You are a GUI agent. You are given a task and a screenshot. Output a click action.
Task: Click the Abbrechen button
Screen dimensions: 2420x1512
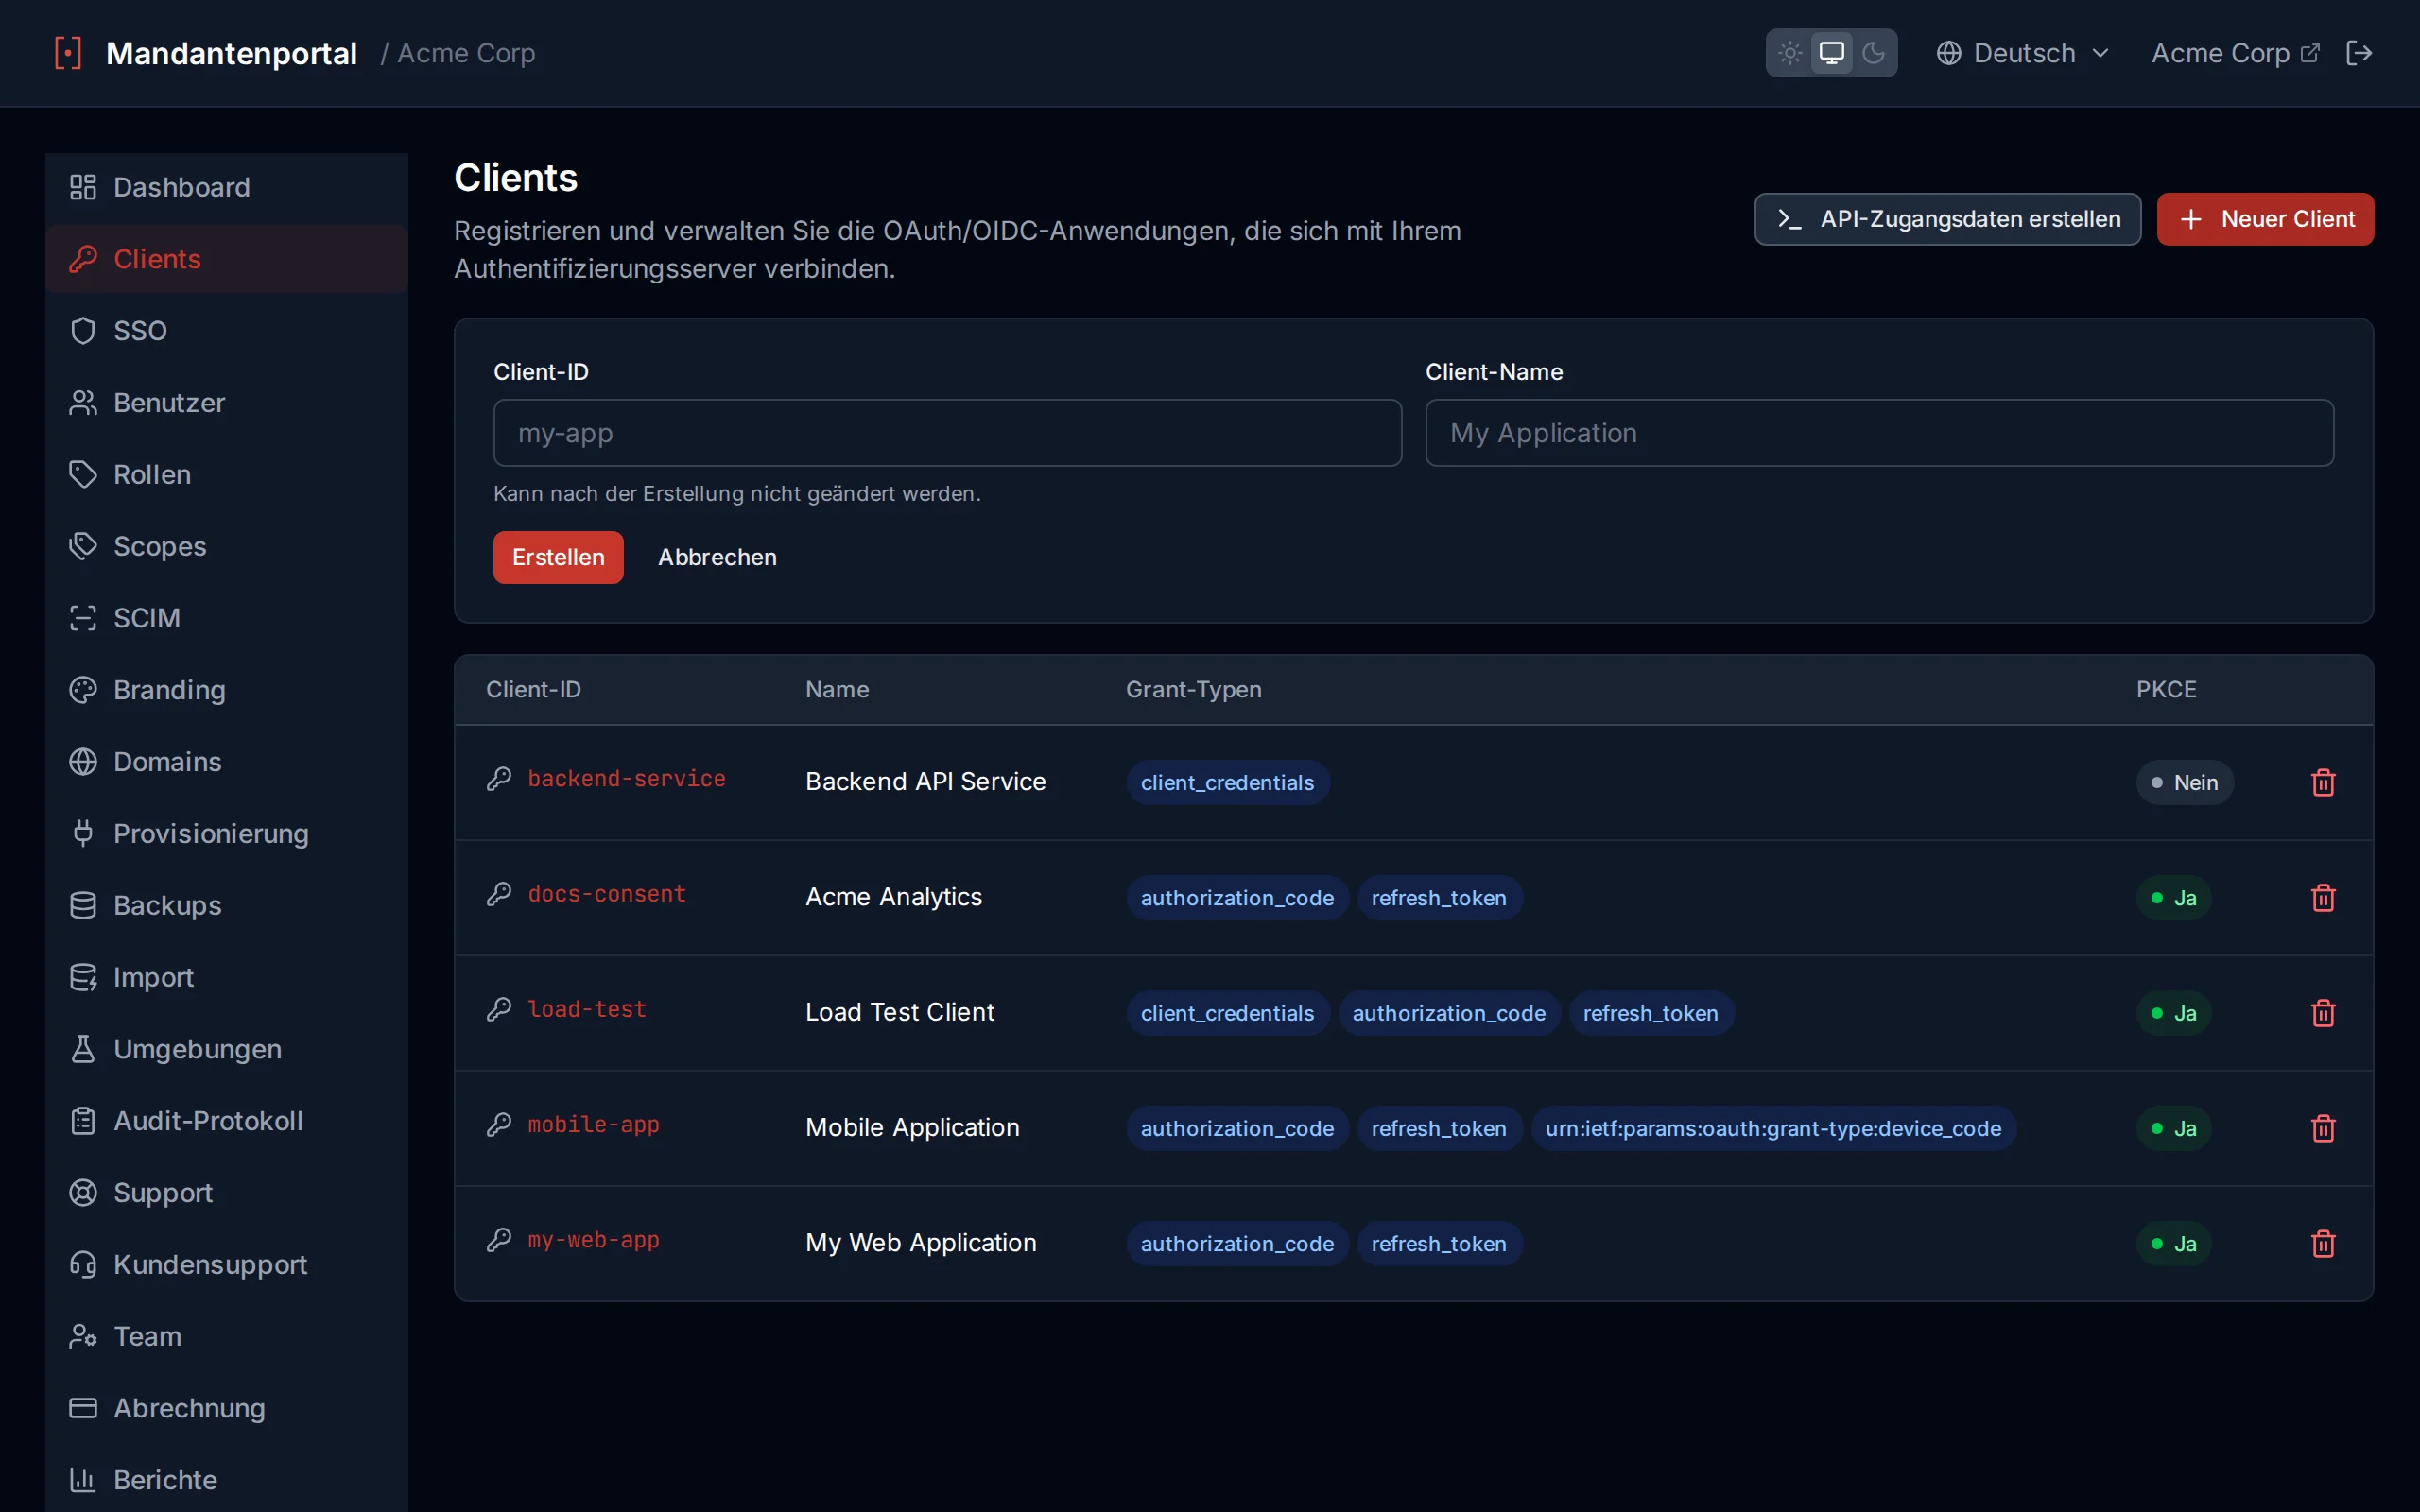(x=717, y=557)
